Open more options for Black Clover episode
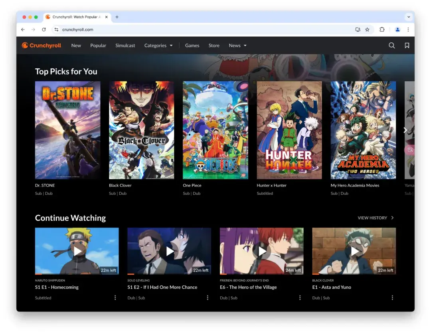Viewport: 431px width, 333px height. (392, 297)
